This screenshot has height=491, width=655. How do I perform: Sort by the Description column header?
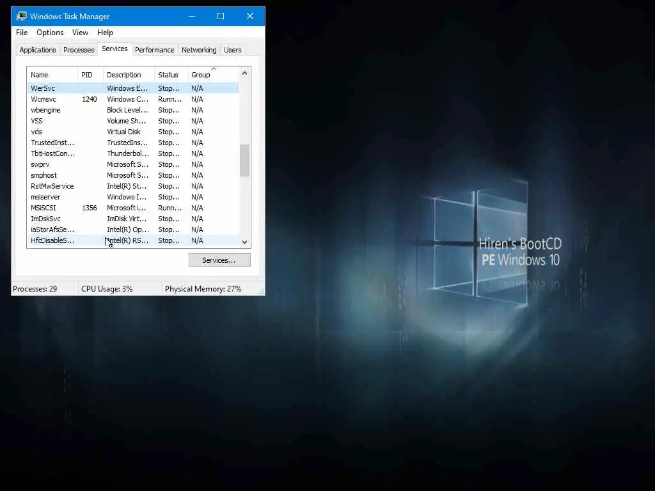pos(129,75)
